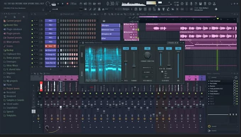
Task: Click next preset arrow in Pitch Shifter
Action: click(x=177, y=43)
